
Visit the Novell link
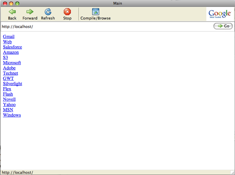point(9,99)
